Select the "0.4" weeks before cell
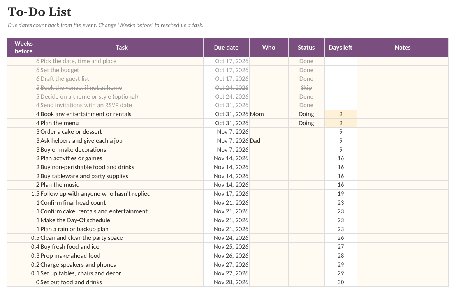This screenshot has height=294, width=456. pyautogui.click(x=23, y=247)
